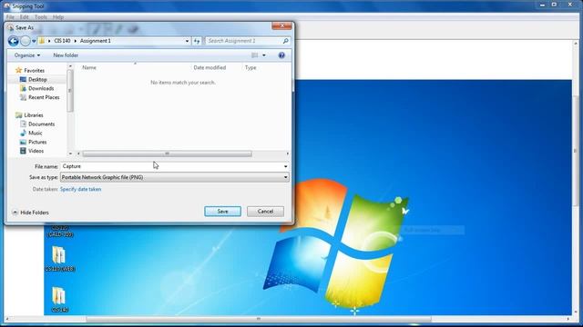Click the file list horizontal scrollbar thumb
This screenshot has height=327, width=583.
[x=167, y=154]
